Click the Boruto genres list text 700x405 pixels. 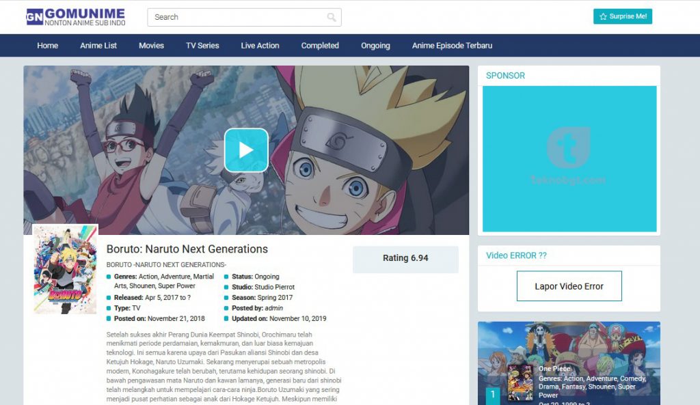click(x=164, y=281)
